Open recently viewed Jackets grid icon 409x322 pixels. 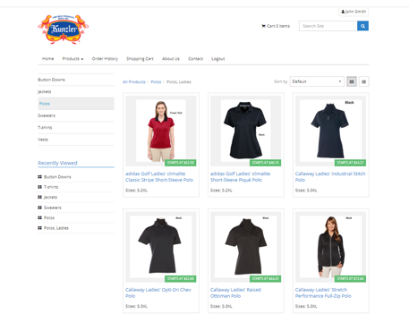39,197
